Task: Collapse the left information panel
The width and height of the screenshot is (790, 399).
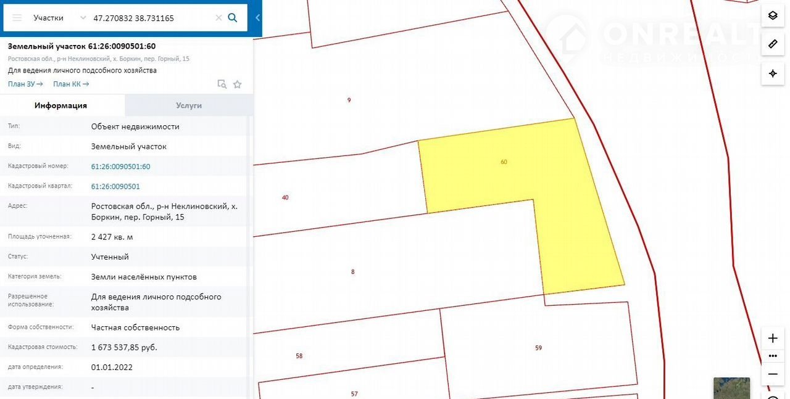Action: (257, 18)
